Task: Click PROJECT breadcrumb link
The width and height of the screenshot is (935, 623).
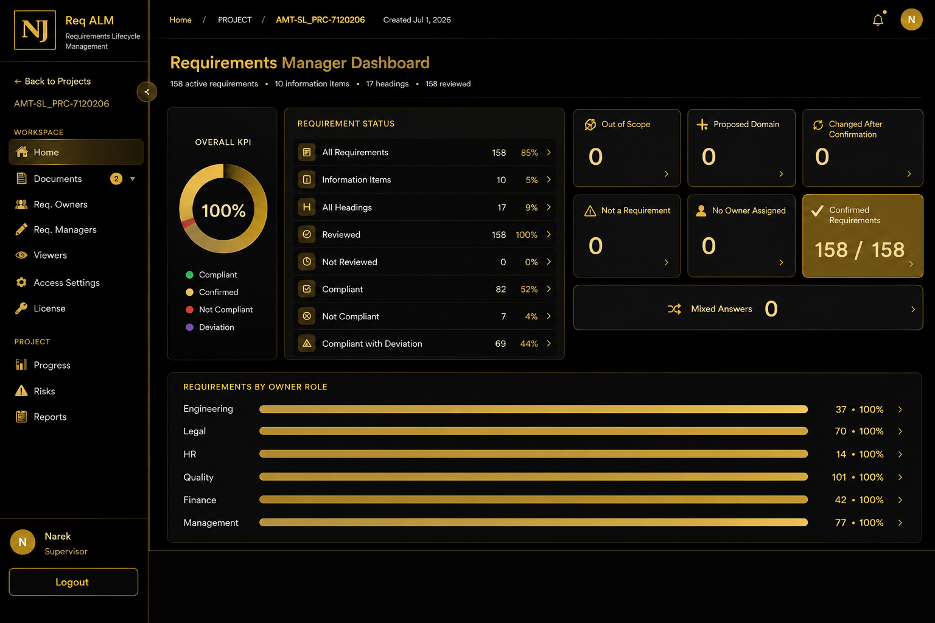Action: pyautogui.click(x=234, y=19)
